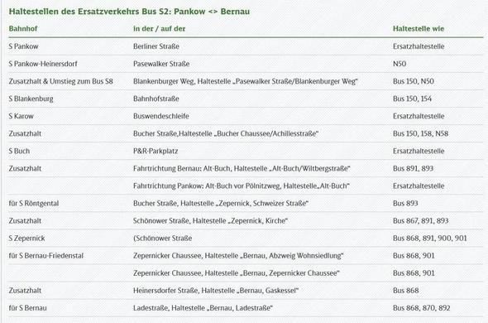Click 'Berliner Straße' in the S Pankow row
This screenshot has width=488, height=323.
156,46
